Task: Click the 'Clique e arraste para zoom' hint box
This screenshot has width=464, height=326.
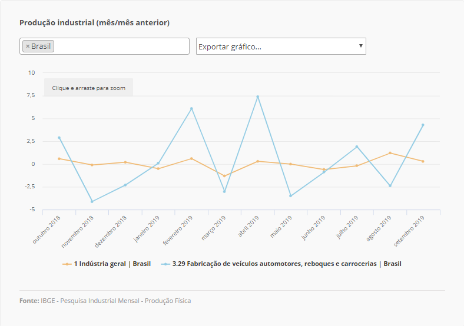Action: tap(89, 88)
